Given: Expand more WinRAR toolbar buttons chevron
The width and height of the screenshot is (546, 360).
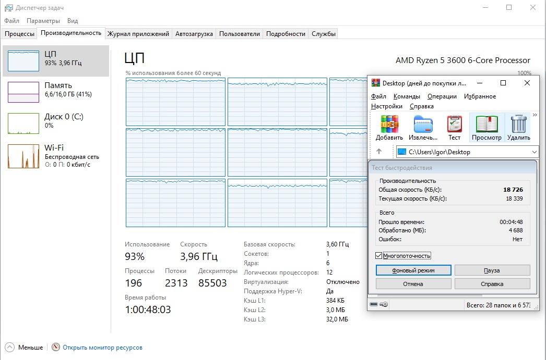Looking at the screenshot, I should pyautogui.click(x=535, y=115).
